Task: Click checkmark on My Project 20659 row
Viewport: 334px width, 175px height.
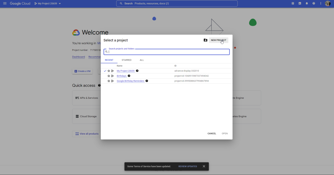Action: click(x=105, y=71)
